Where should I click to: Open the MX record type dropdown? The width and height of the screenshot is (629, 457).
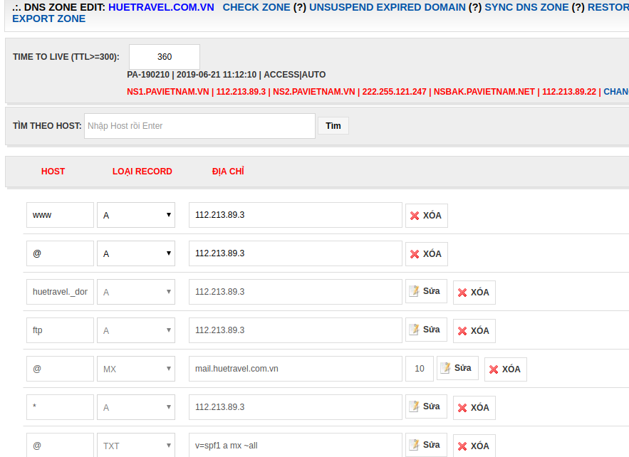tap(136, 369)
